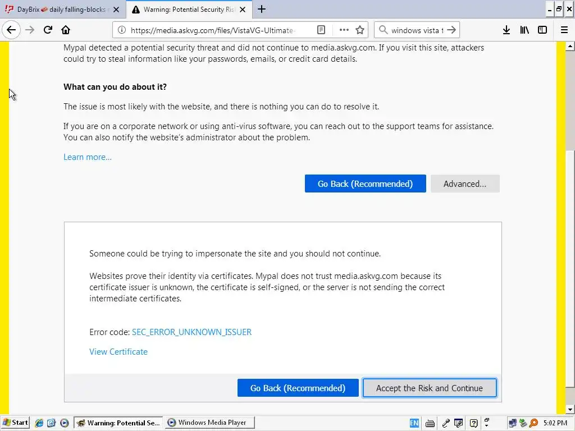Image resolution: width=575 pixels, height=431 pixels.
Task: Open the Windows Start menu
Action: 15,423
